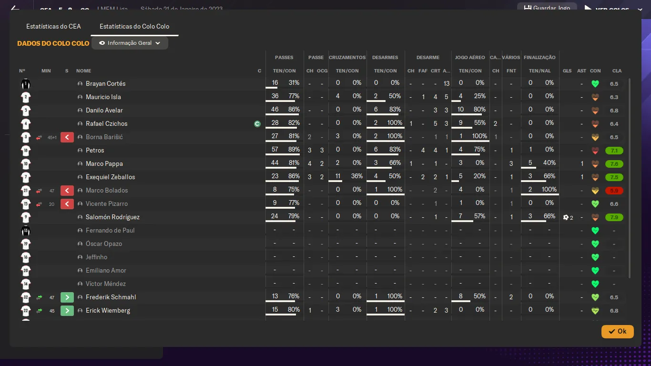
Task: Click Marco Bolados 5.9 rating badge
Action: point(614,191)
